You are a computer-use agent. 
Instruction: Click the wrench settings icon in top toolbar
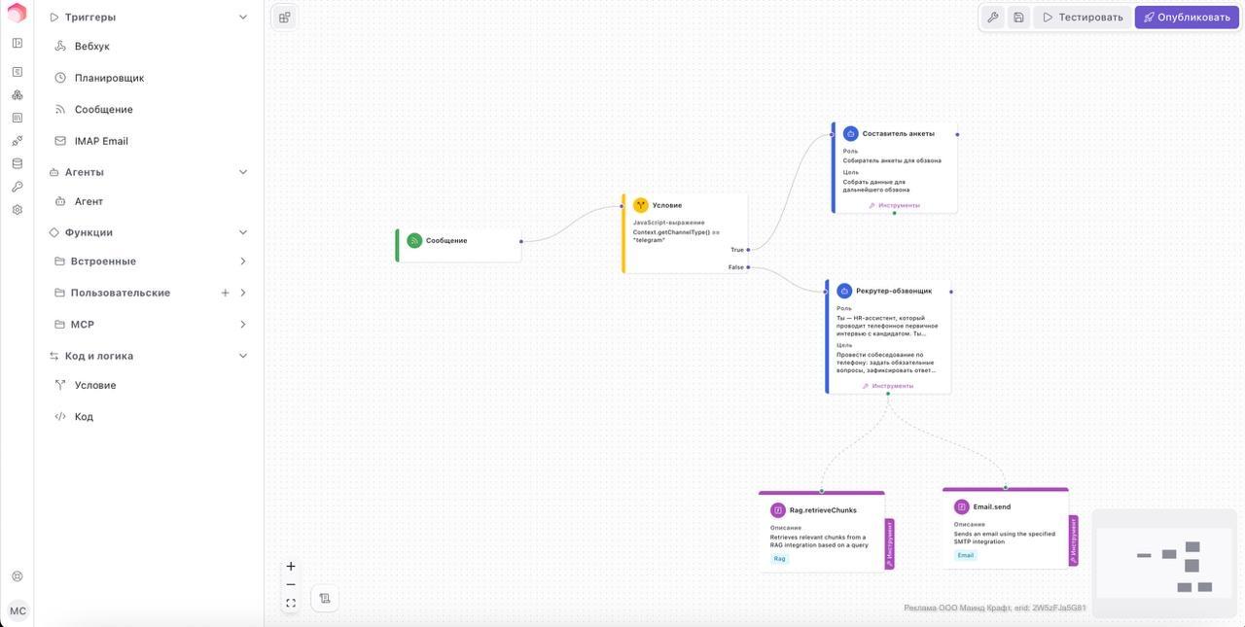(x=992, y=17)
